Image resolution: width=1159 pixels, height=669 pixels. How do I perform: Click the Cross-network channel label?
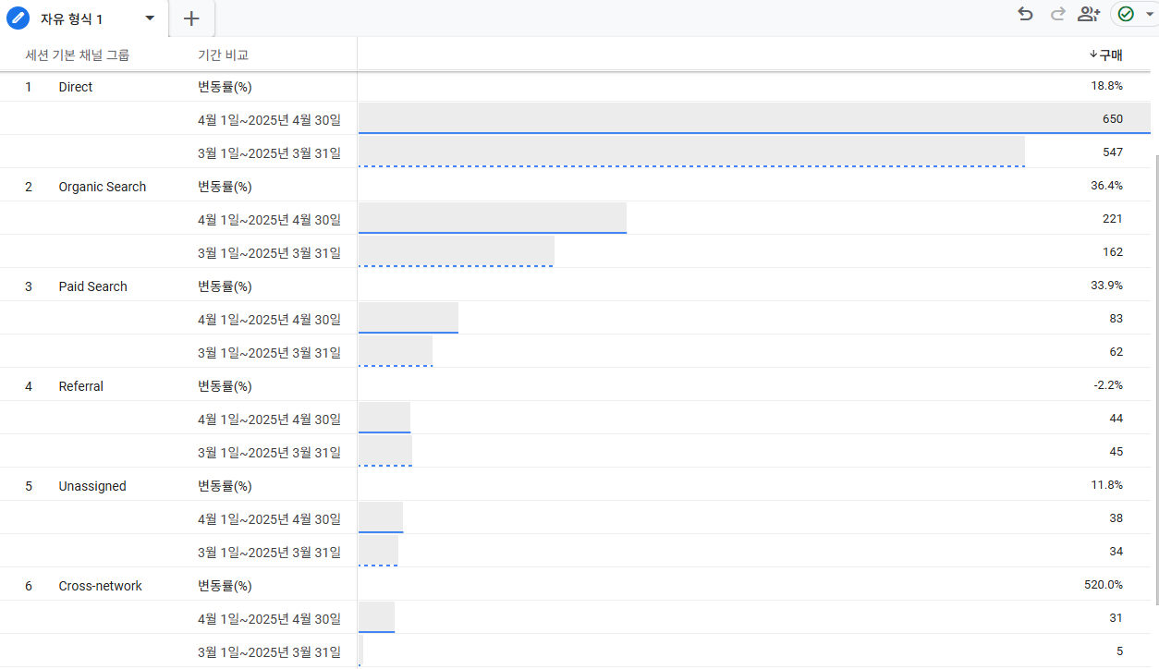point(101,586)
